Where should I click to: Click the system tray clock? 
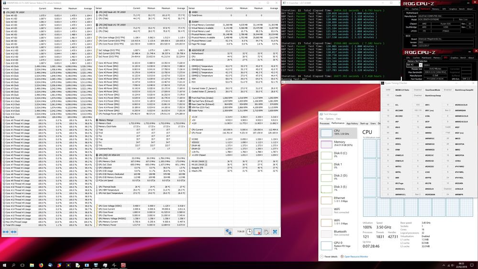tap(462, 265)
